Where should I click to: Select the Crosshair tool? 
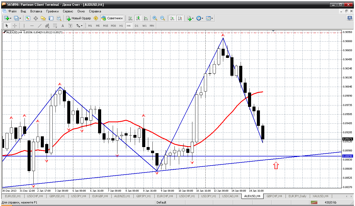(15, 26)
